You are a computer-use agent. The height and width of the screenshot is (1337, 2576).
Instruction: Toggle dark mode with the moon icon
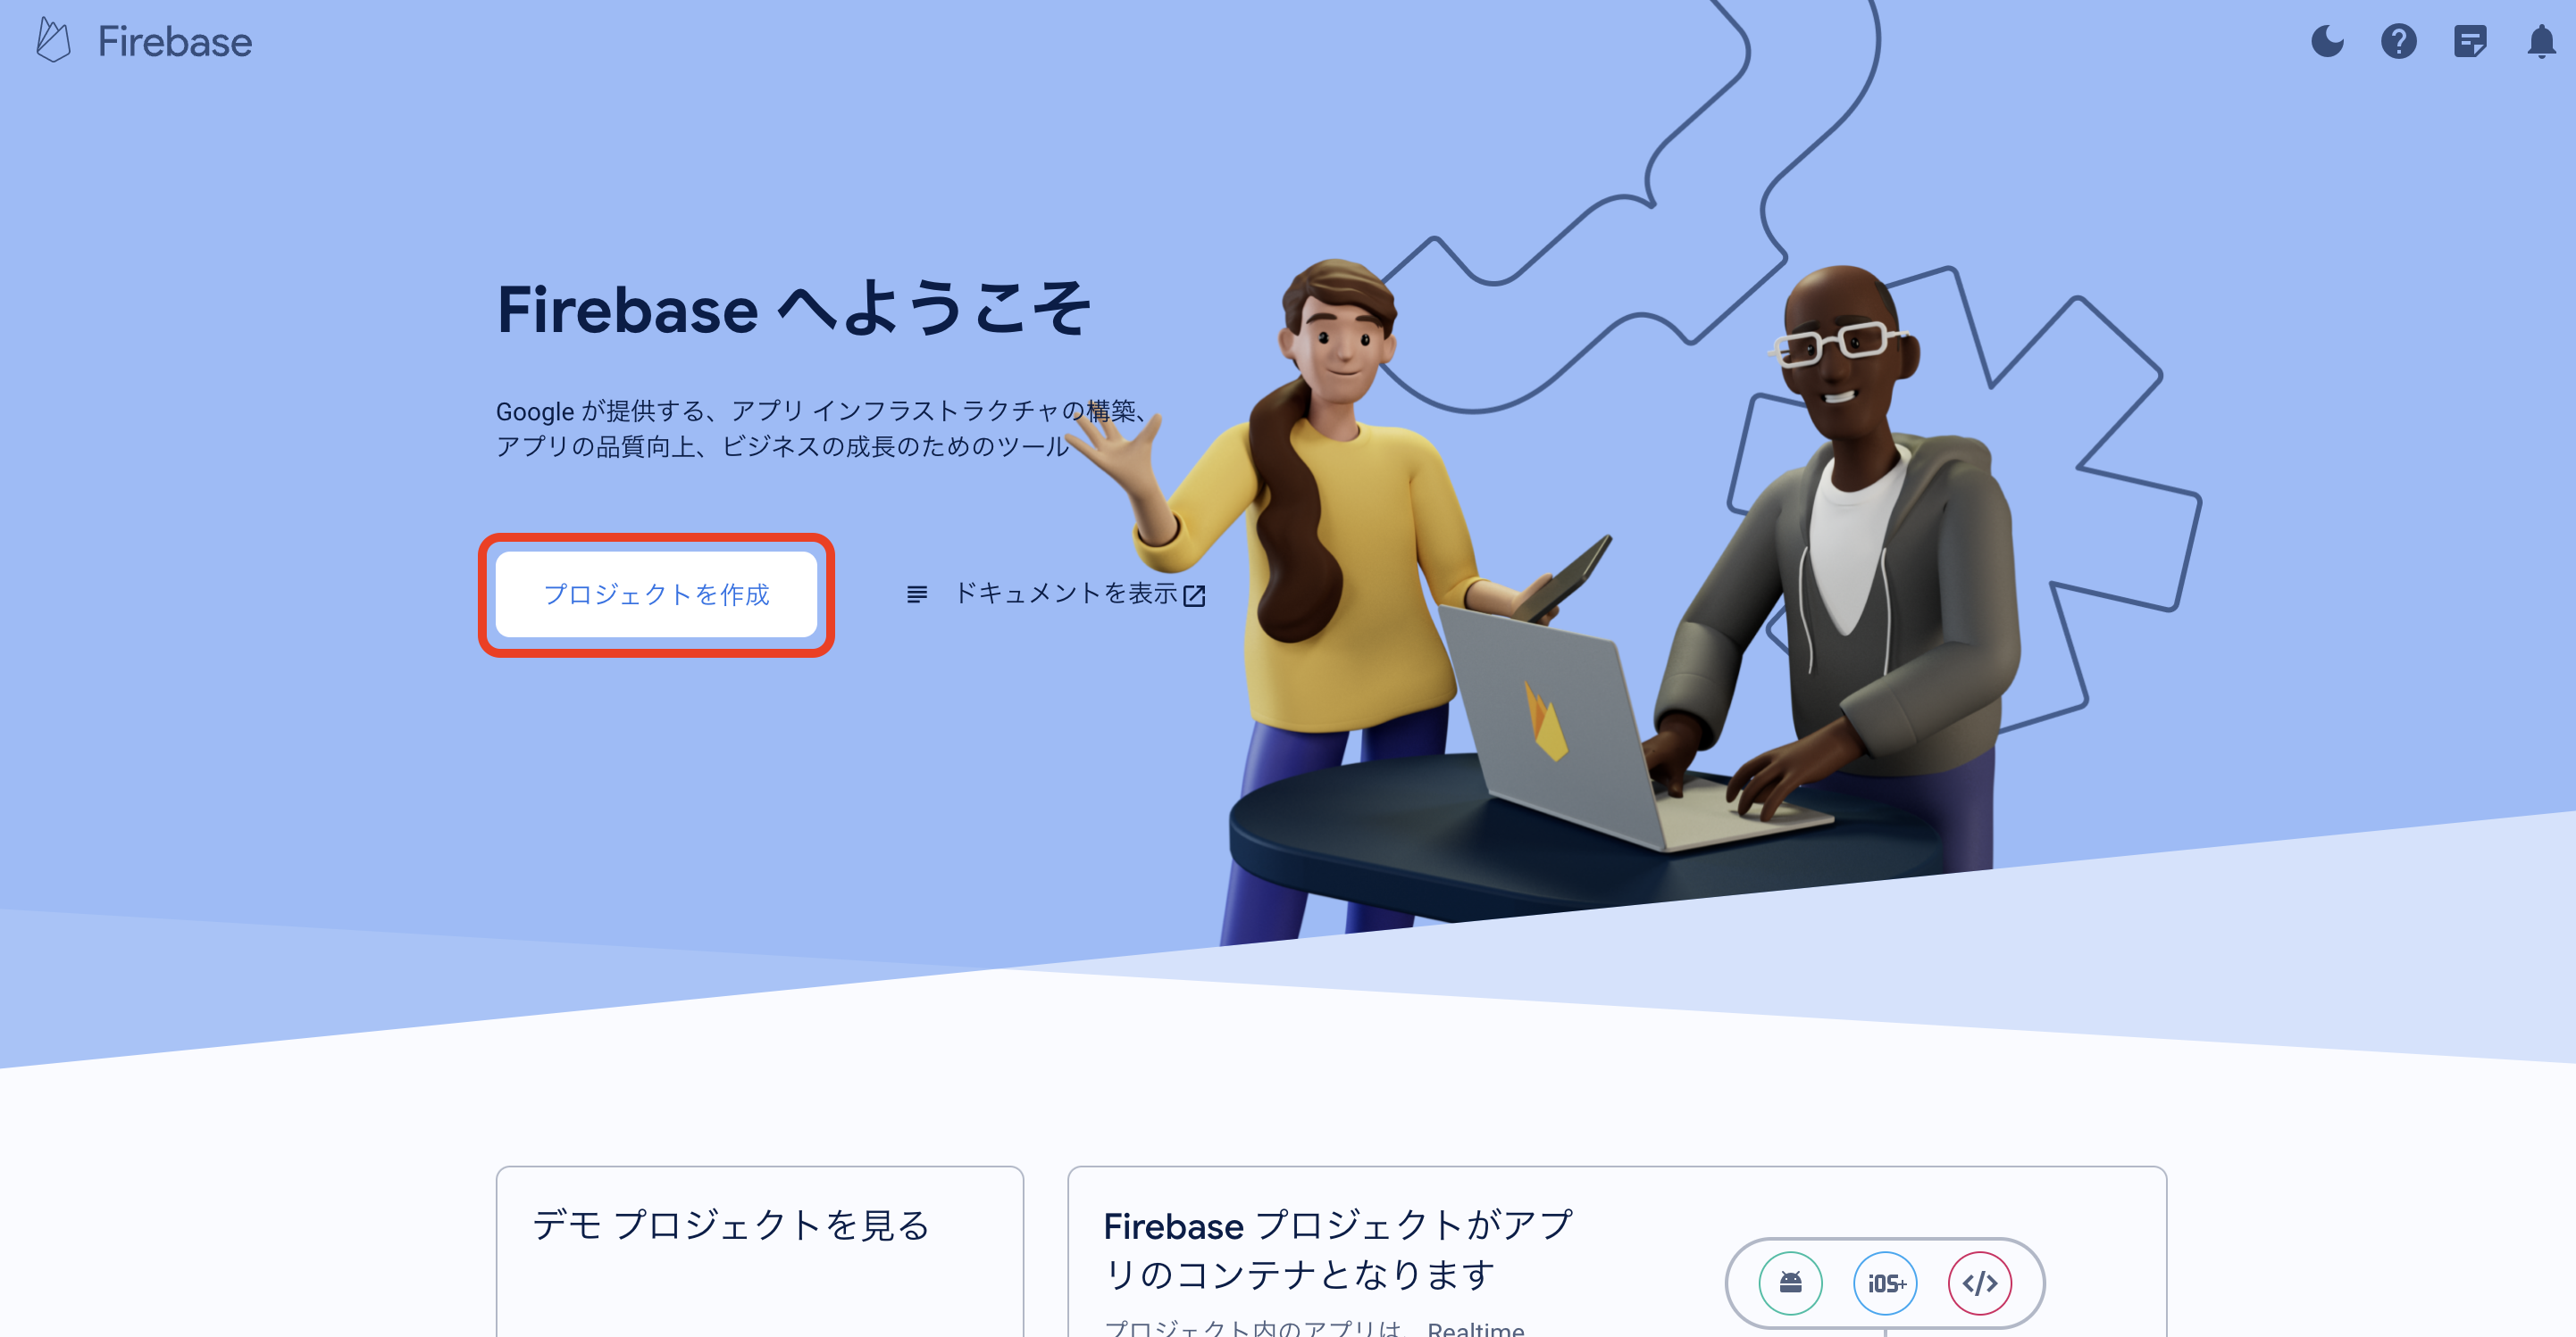[x=2327, y=41]
